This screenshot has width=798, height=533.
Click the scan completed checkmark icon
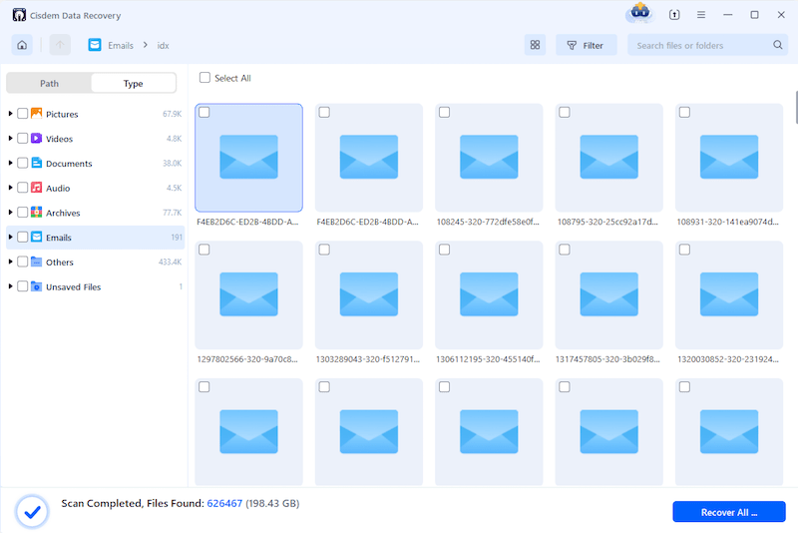coord(32,512)
